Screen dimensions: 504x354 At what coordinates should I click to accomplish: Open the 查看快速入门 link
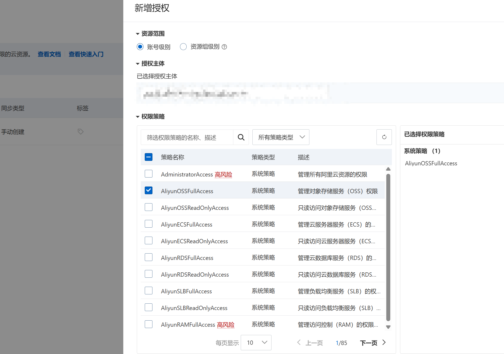86,54
